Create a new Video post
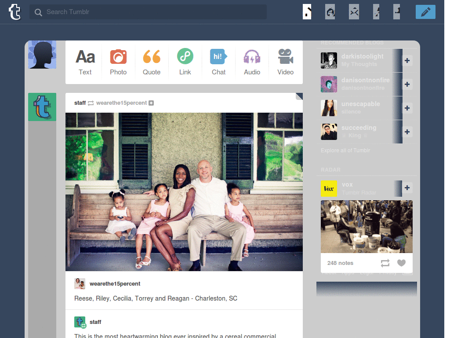This screenshot has height=338, width=450. click(x=285, y=62)
